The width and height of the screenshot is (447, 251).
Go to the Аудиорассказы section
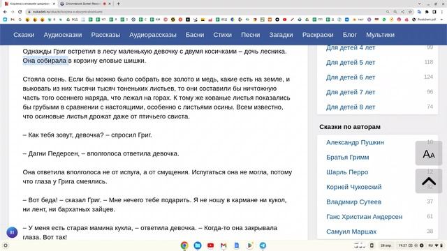click(153, 35)
